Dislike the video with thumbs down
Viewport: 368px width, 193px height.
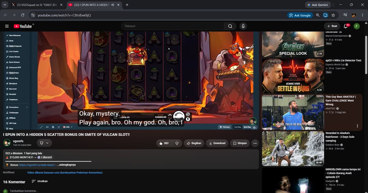(x=177, y=143)
